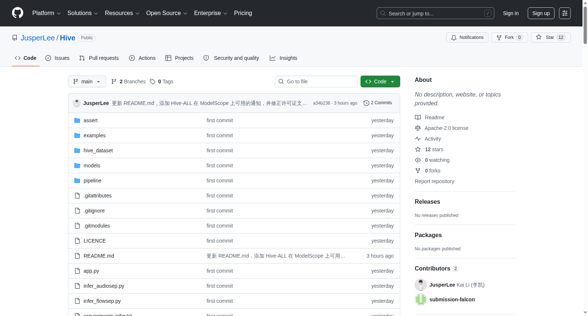This screenshot has height=316, width=588.
Task: Click the tag icon beside 0 Tags
Action: (153, 81)
